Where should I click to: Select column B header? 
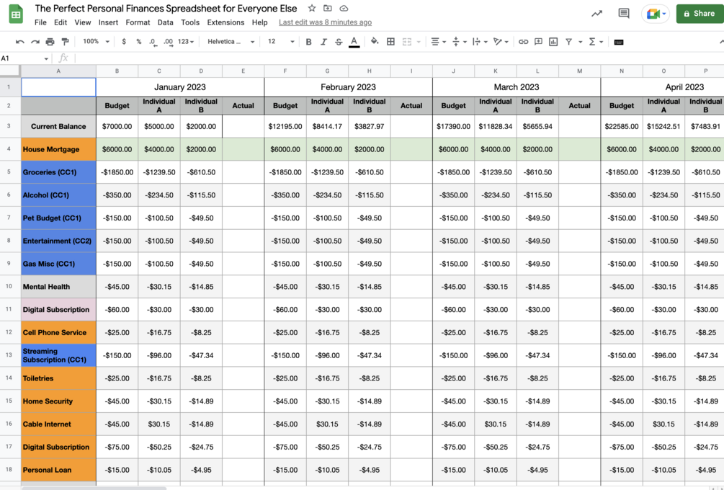click(x=117, y=71)
